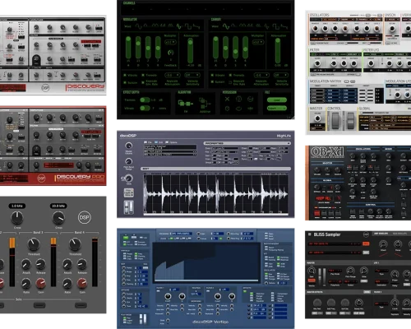
Task: Open the Modulator Velocity Sensitivity dropdown
Action: pos(192,75)
